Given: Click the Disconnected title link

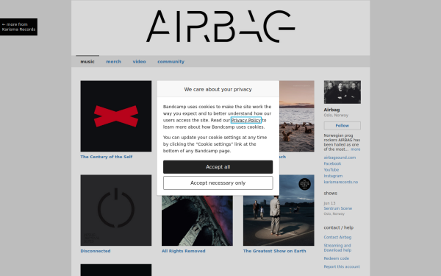Looking at the screenshot, I should click(x=96, y=251).
